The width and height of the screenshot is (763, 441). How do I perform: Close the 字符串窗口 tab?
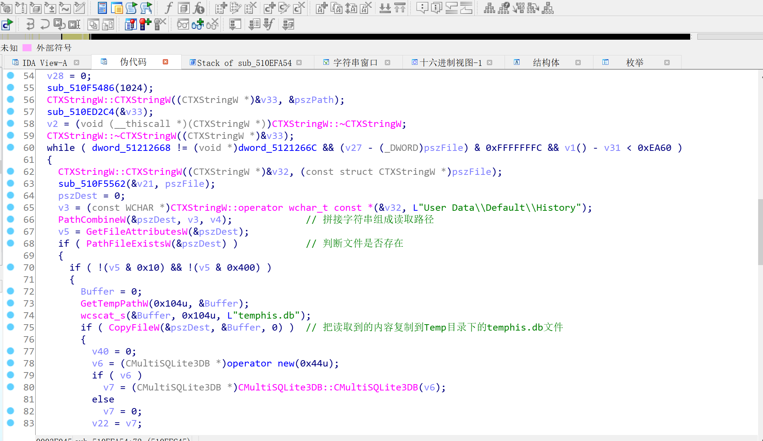[x=388, y=63]
